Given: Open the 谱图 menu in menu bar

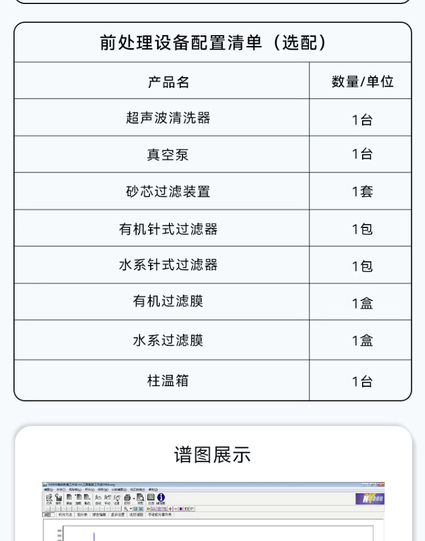Looking at the screenshot, I should tap(48, 489).
